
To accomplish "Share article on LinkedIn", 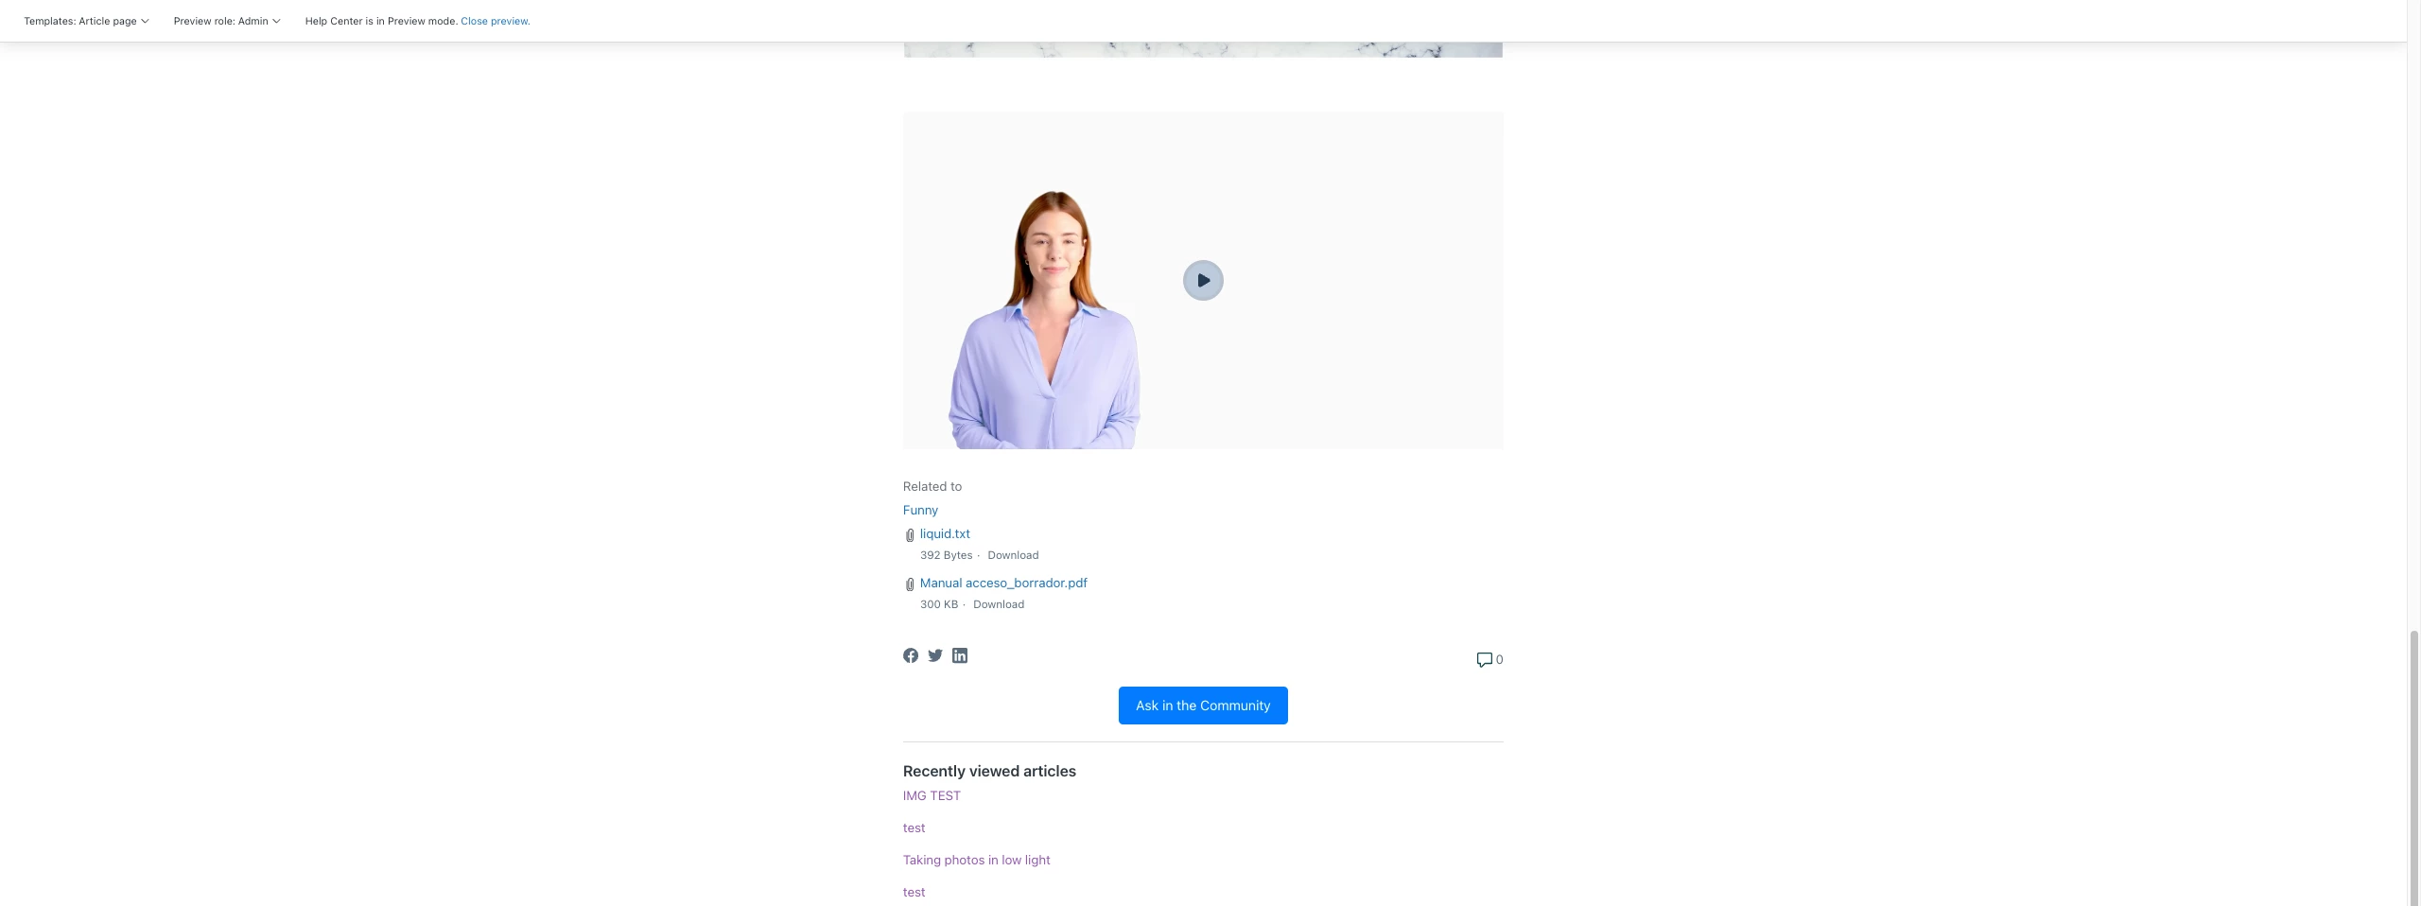I will [960, 655].
